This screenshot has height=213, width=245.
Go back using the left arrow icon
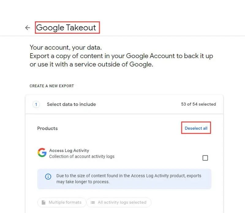click(28, 28)
